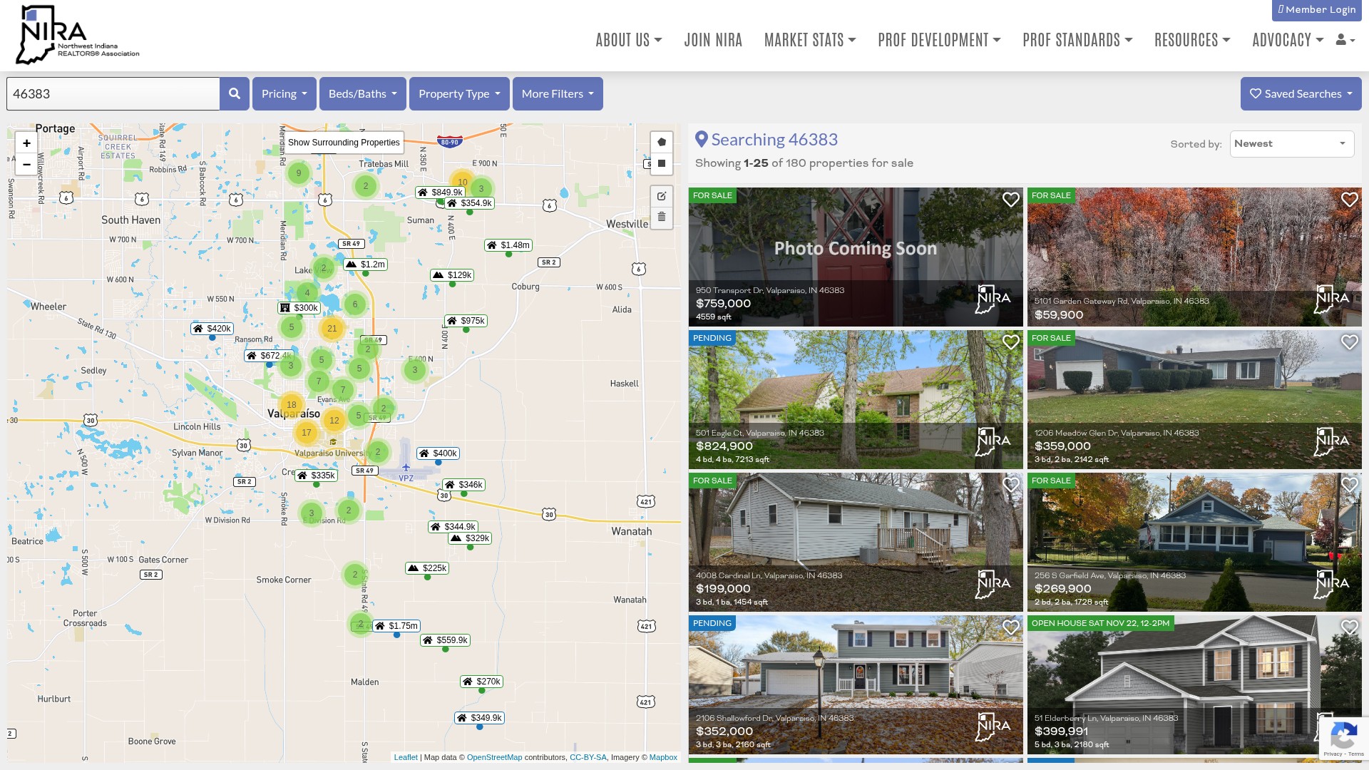The width and height of the screenshot is (1369, 770).
Task: Click the Member Login button
Action: 1316,10
